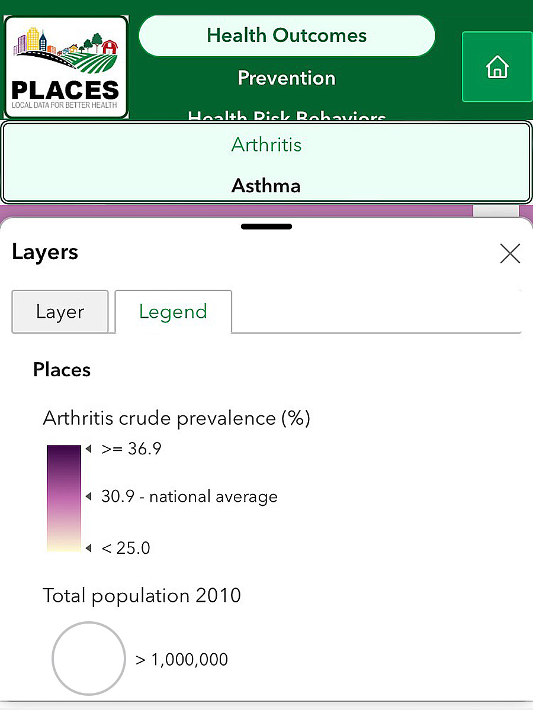Open the Legend tab
This screenshot has width=533, height=710.
[173, 312]
